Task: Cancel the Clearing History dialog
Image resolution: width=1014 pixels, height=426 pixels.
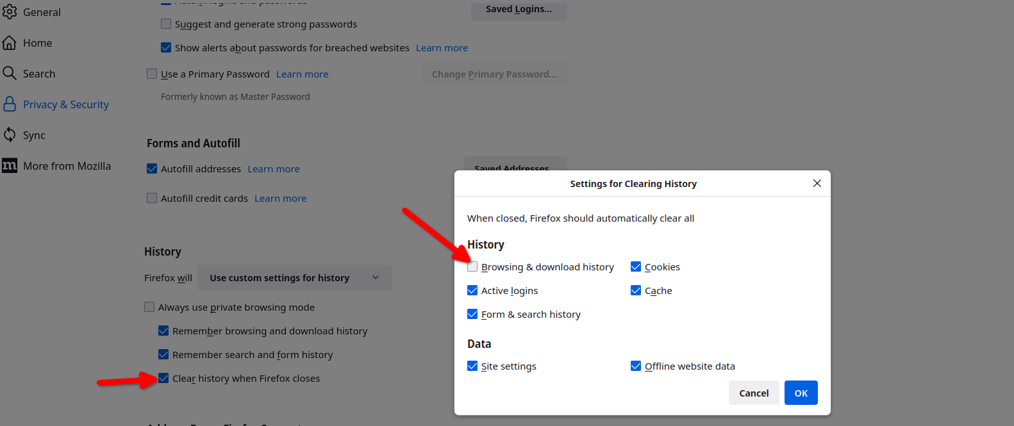Action: [754, 393]
